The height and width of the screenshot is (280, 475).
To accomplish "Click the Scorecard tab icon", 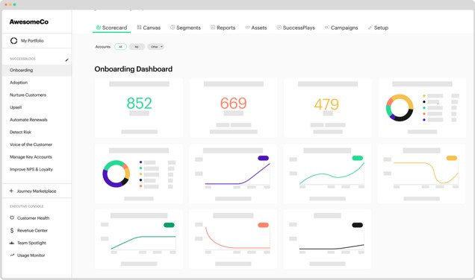I will (98, 28).
